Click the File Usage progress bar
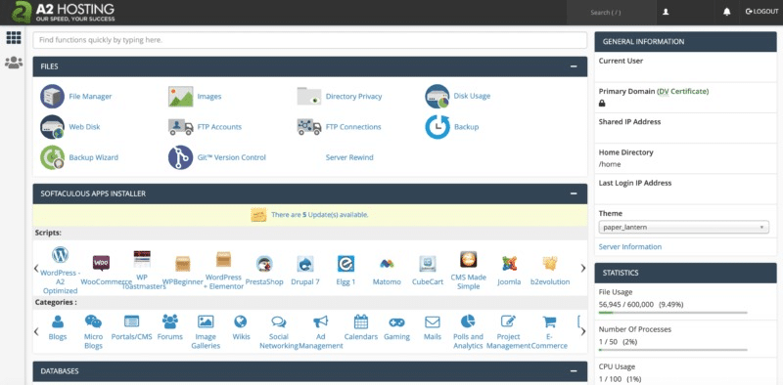The height and width of the screenshot is (385, 783). click(672, 313)
